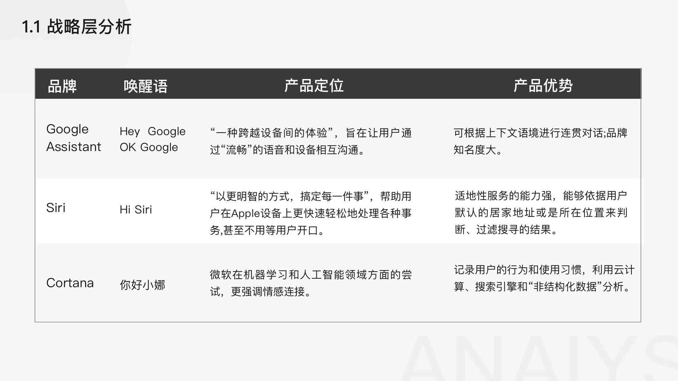The width and height of the screenshot is (678, 381).
Task: Select the Google Assistant row
Action: point(339,138)
